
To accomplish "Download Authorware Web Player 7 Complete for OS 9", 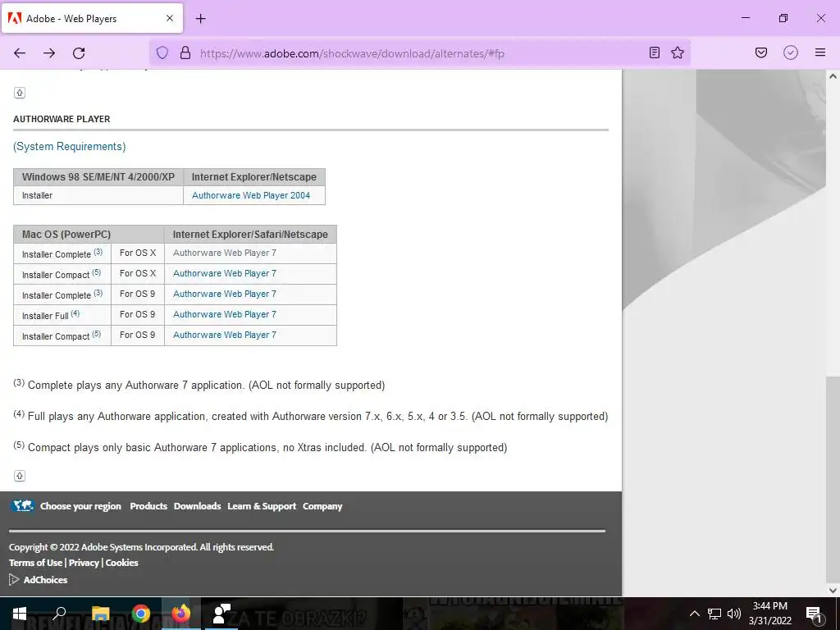I will pyautogui.click(x=225, y=294).
